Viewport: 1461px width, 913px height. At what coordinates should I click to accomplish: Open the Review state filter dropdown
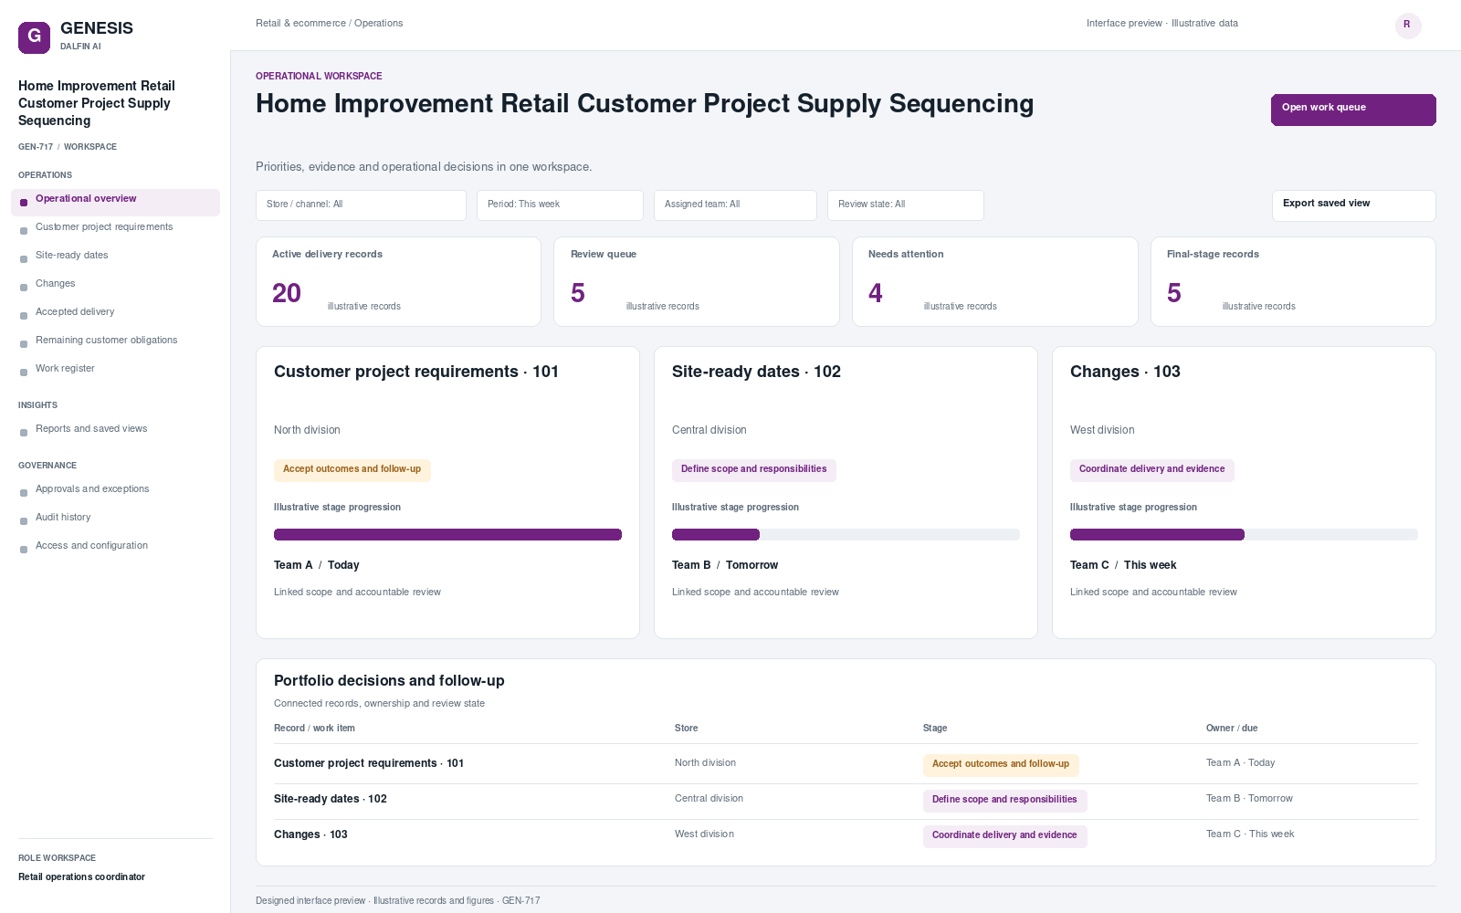pos(906,205)
